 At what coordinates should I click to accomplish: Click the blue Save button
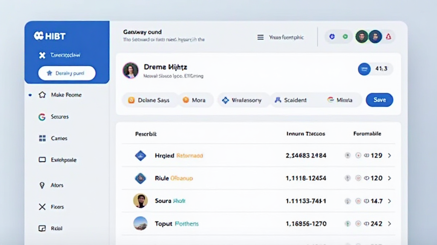(x=379, y=100)
